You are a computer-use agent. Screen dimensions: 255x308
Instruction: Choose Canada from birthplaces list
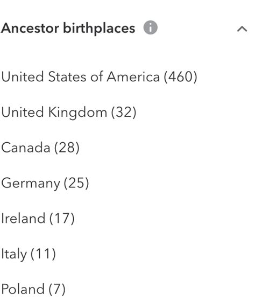coord(40,148)
